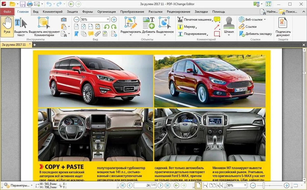
Task: Open the attachments paperclip pane
Action: point(98,34)
